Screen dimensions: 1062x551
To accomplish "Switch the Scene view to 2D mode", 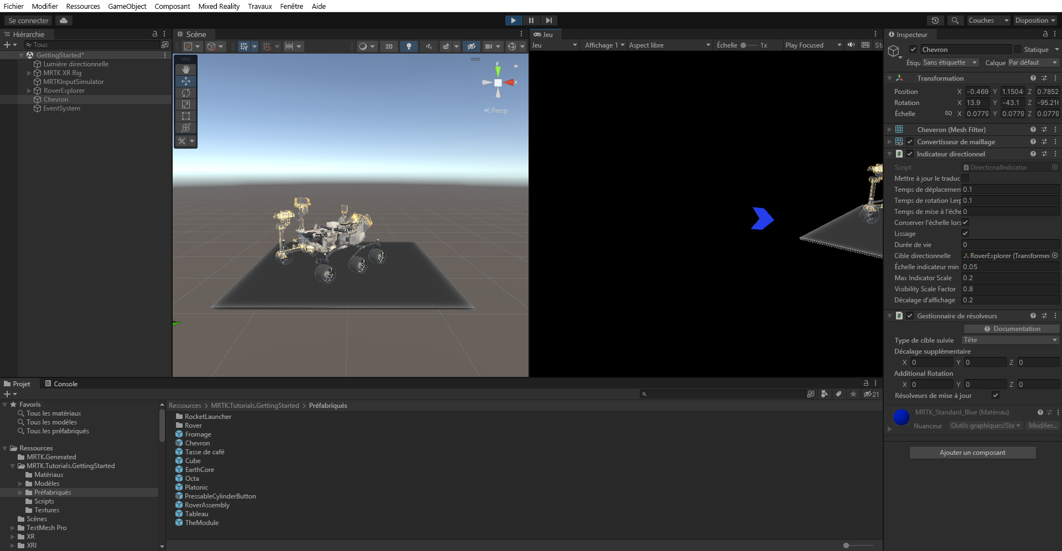I will point(389,46).
